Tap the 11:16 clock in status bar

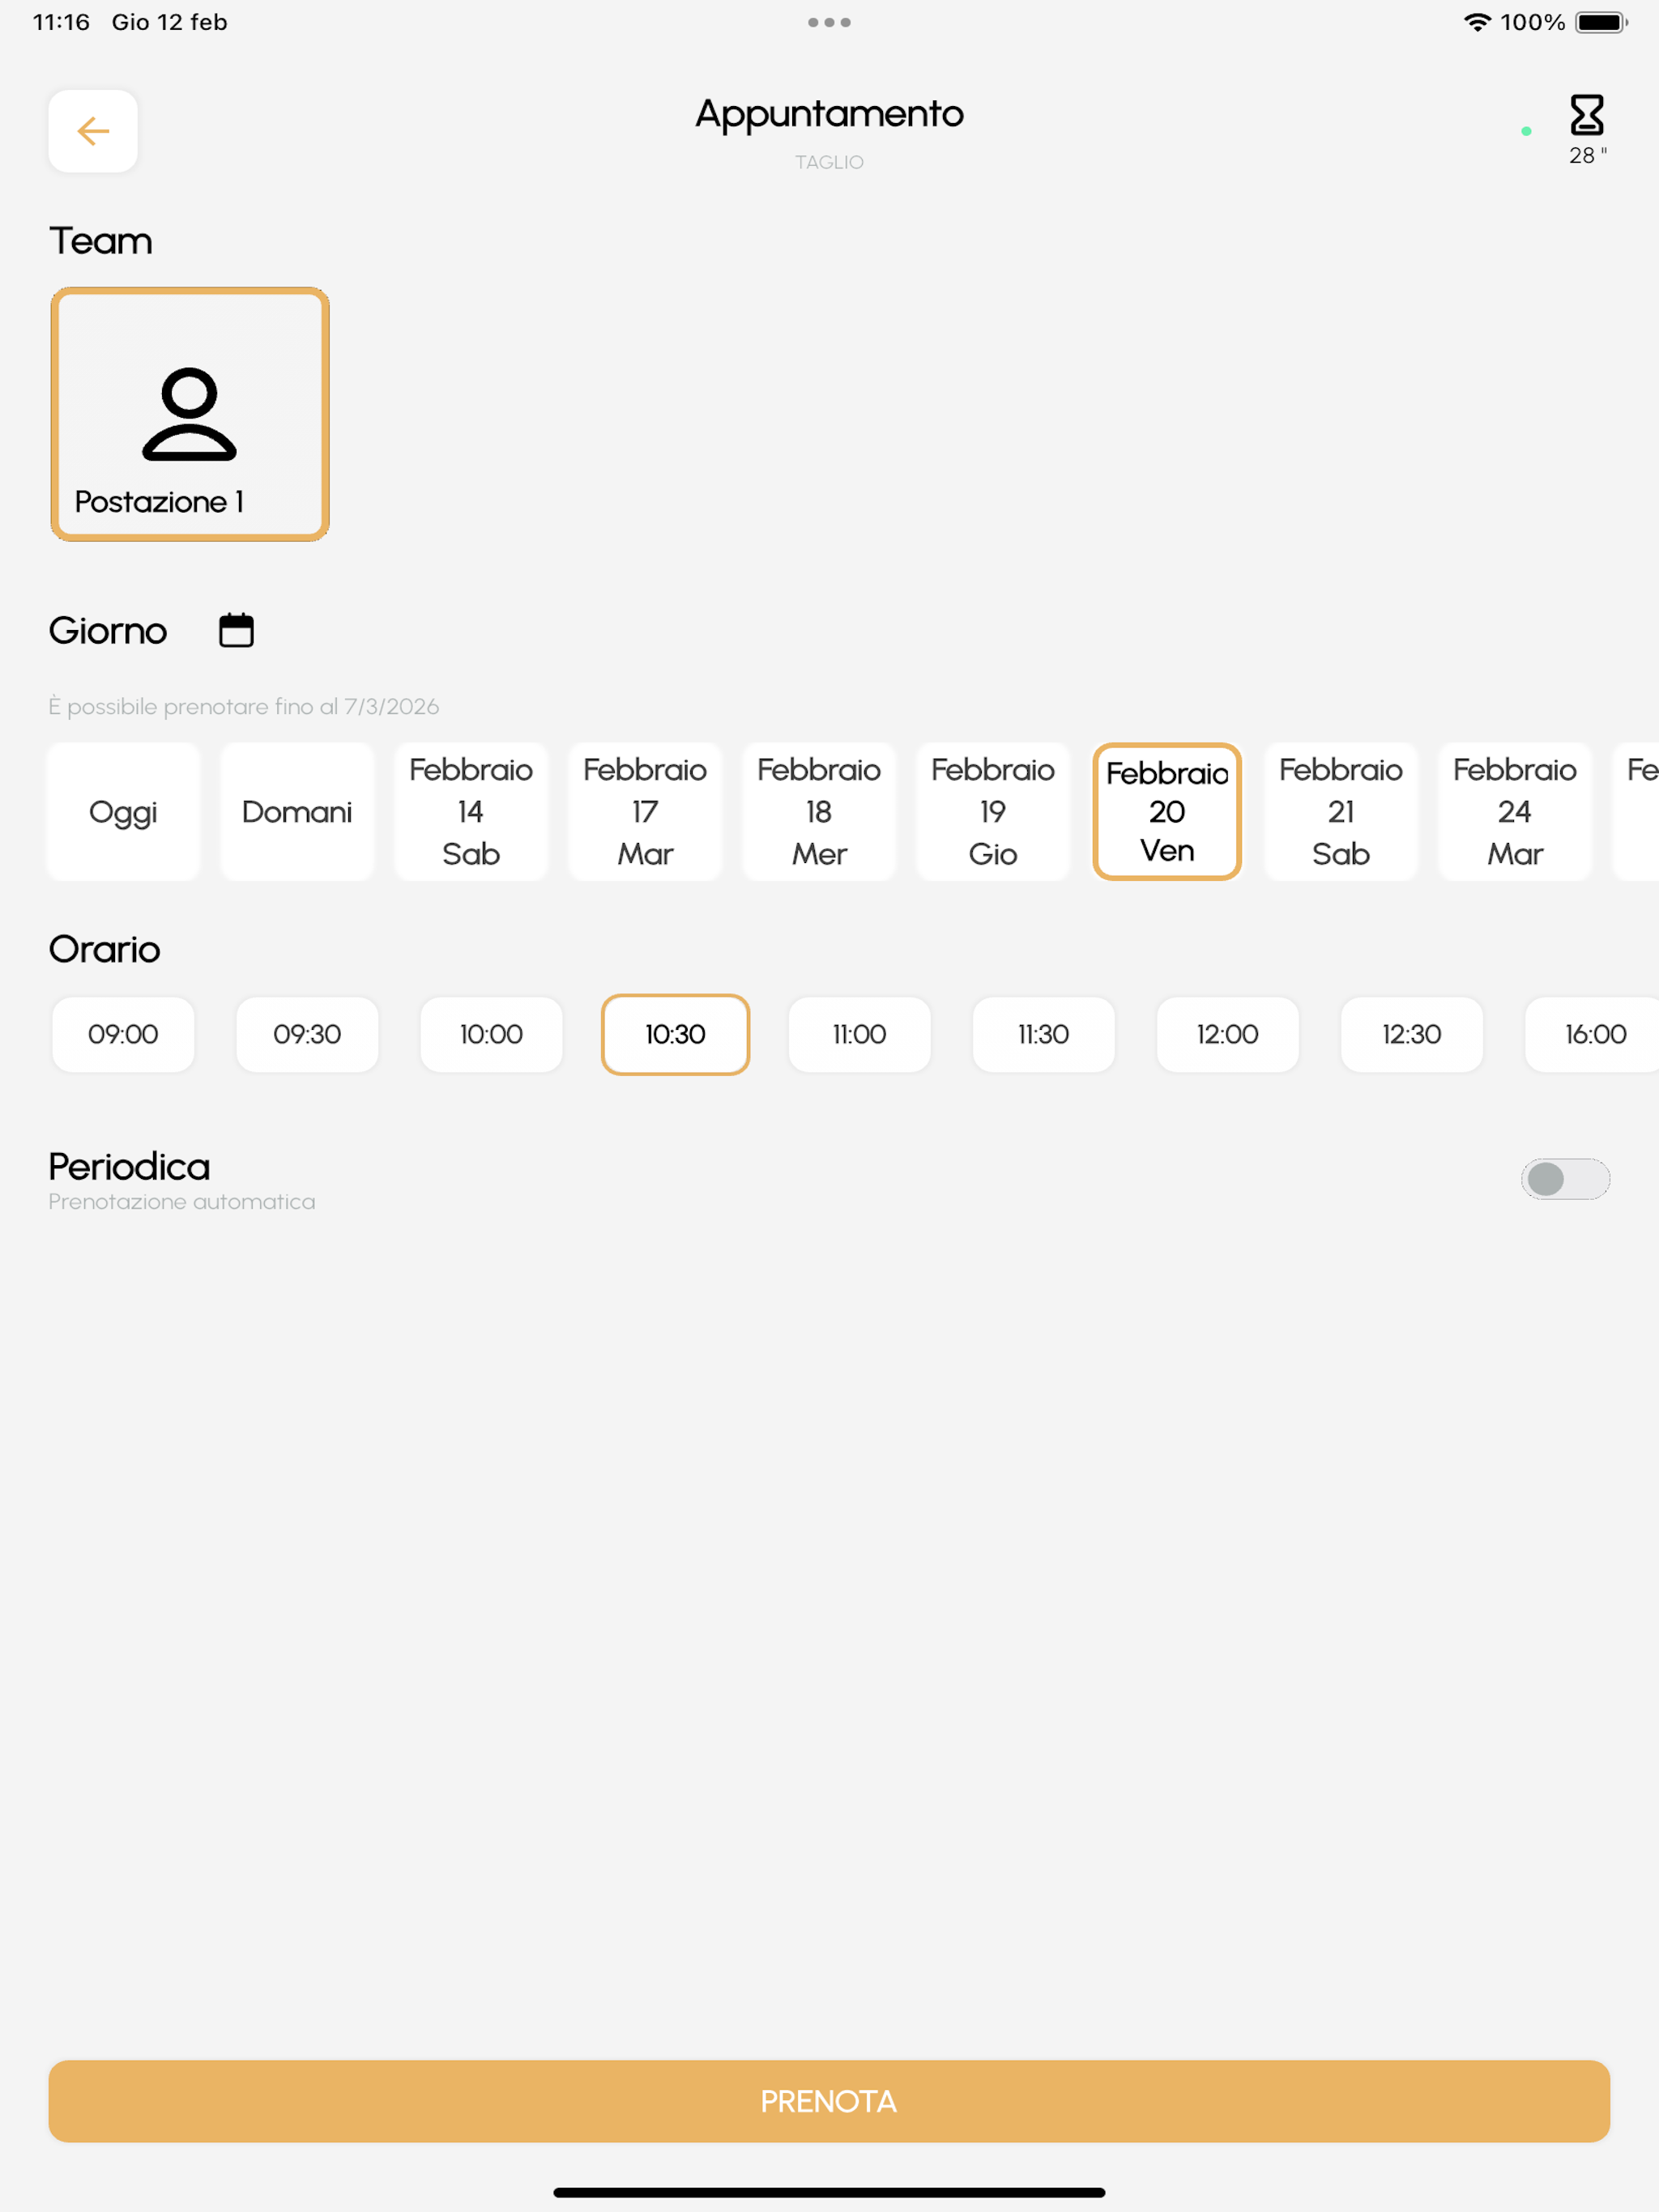point(61,22)
